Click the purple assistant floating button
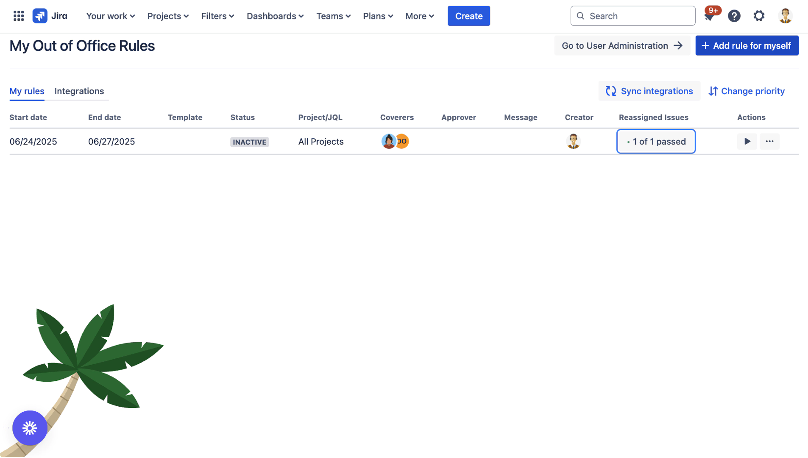The image size is (808, 458). pyautogui.click(x=30, y=428)
